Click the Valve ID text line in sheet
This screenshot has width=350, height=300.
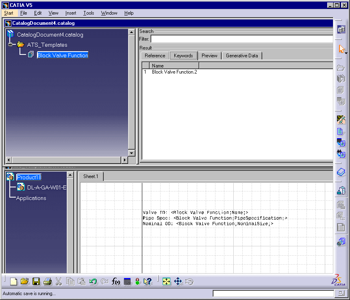[195, 213]
